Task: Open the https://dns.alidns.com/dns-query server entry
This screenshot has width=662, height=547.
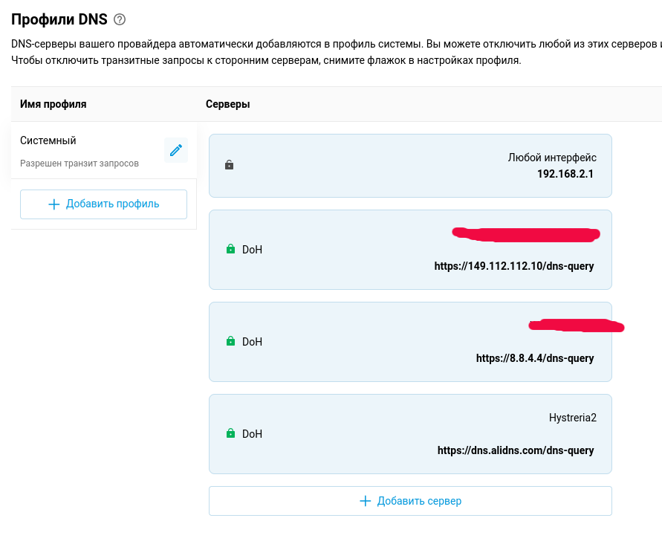Action: pos(515,450)
